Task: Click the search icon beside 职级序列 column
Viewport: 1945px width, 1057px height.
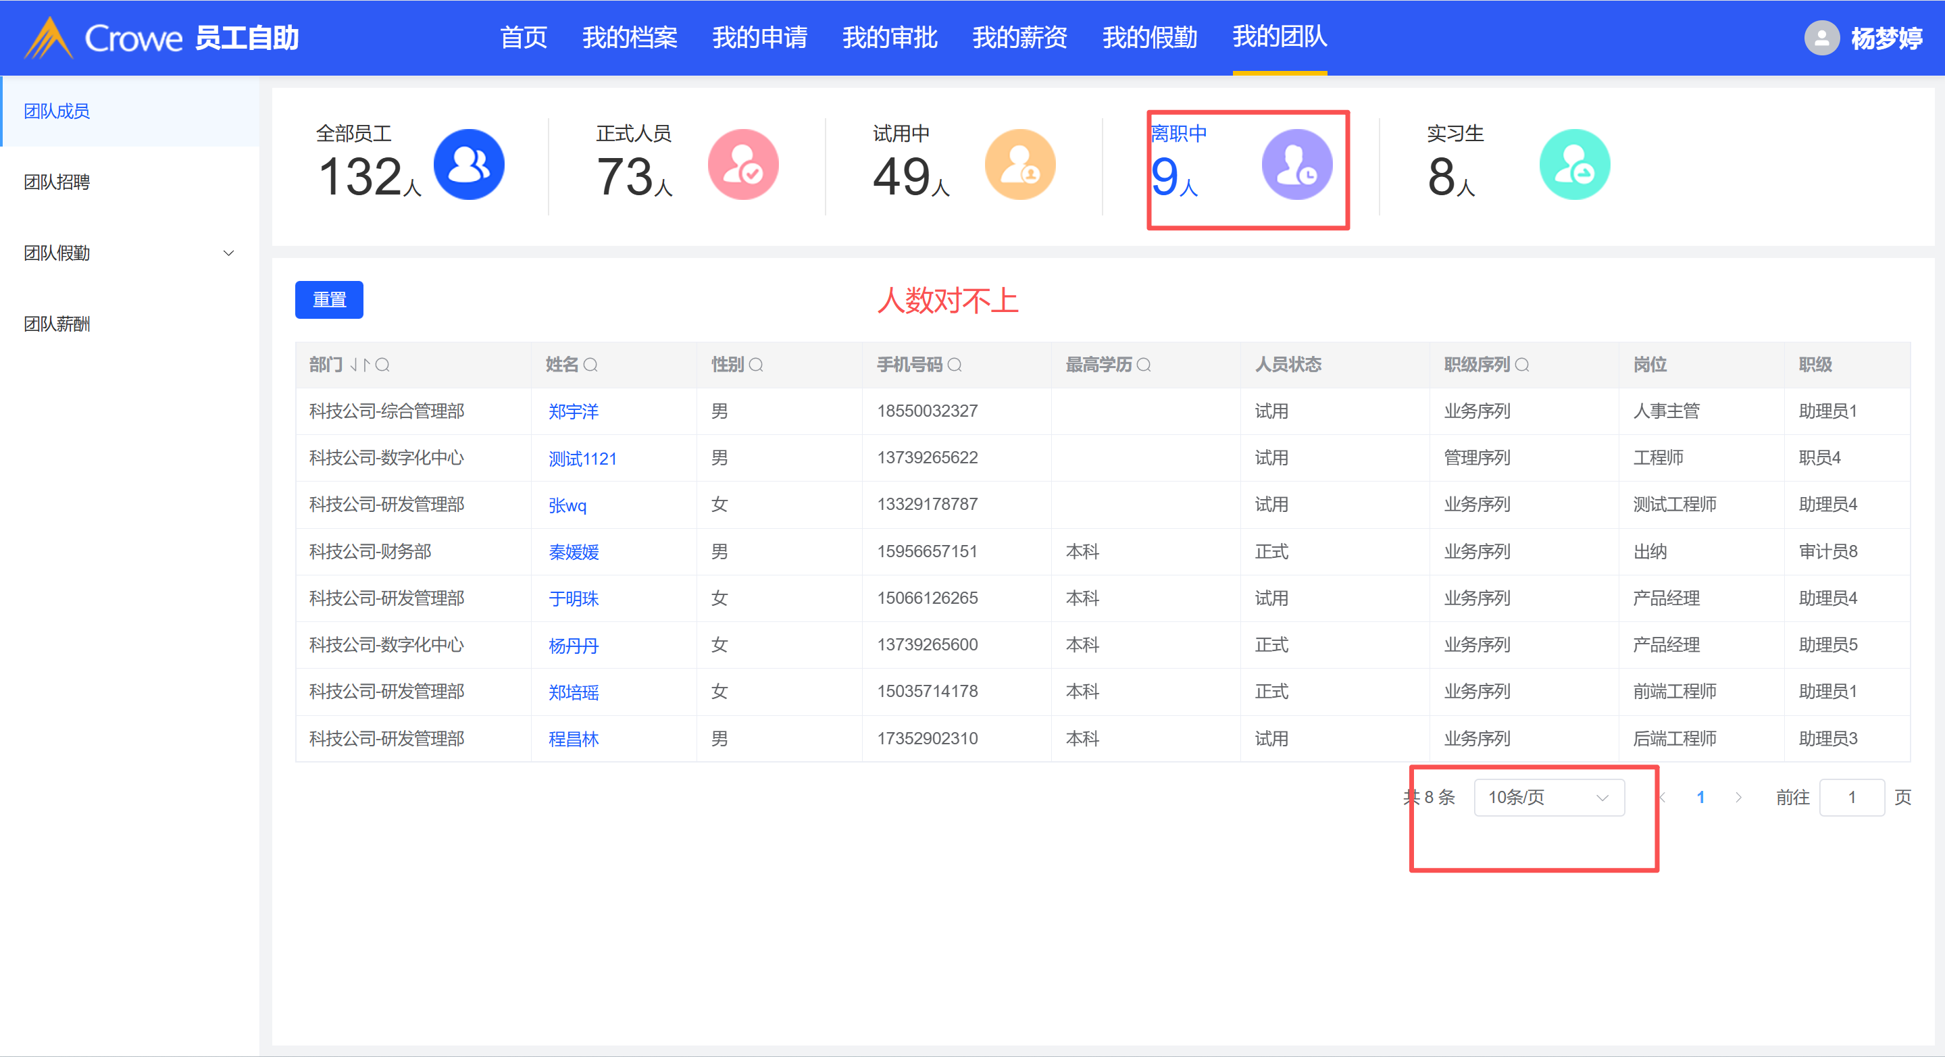Action: click(x=1522, y=365)
